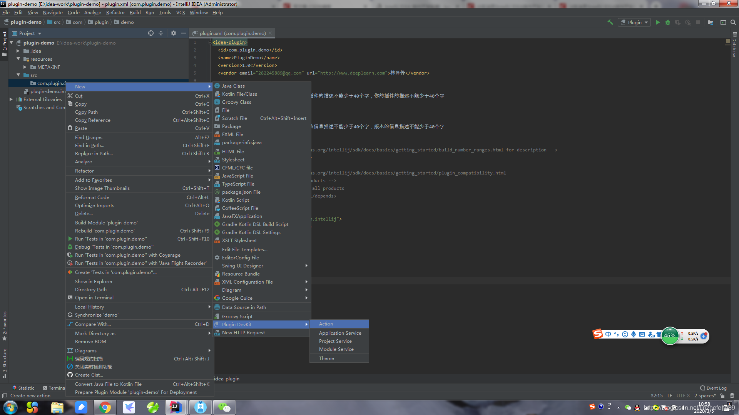Click the src breadcrumb in navigation bar
Image resolution: width=739 pixels, height=415 pixels.
pyautogui.click(x=54, y=22)
